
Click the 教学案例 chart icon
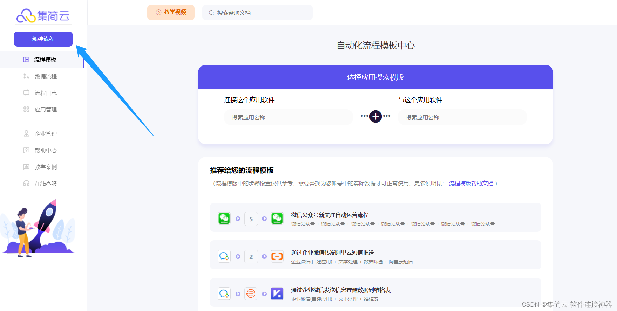pos(26,167)
